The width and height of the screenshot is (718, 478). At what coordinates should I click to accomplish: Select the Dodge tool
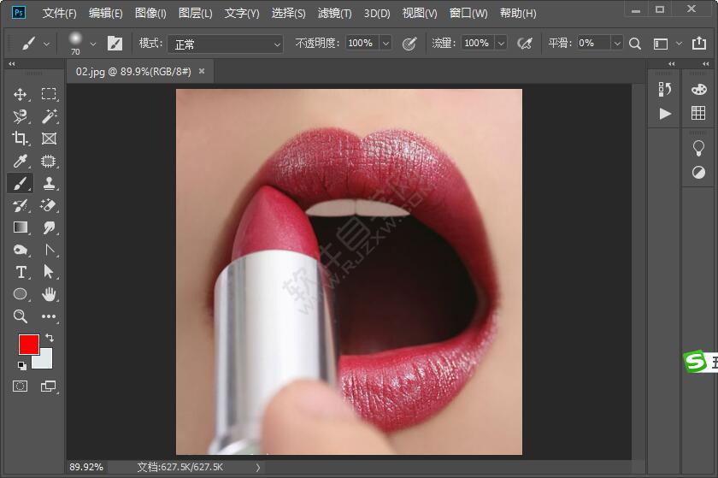pyautogui.click(x=20, y=250)
